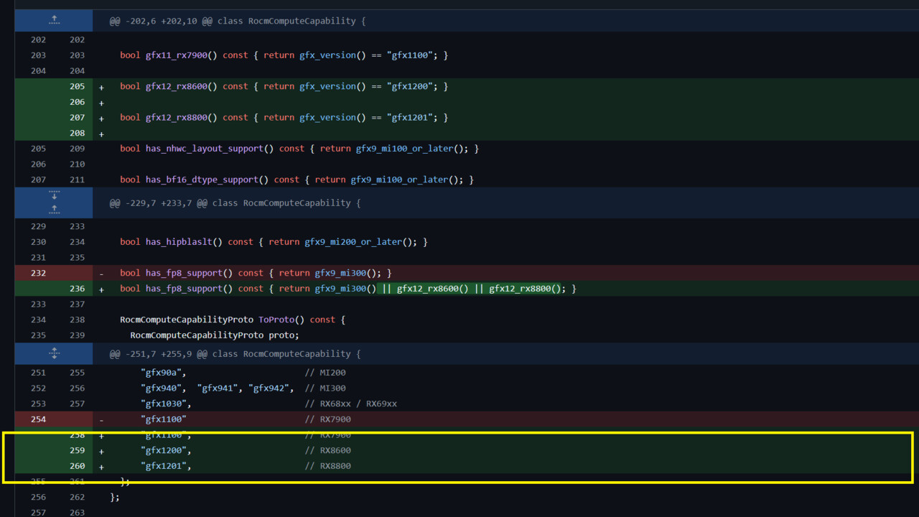Click has_bf16_dtype_support() function name

click(x=207, y=180)
